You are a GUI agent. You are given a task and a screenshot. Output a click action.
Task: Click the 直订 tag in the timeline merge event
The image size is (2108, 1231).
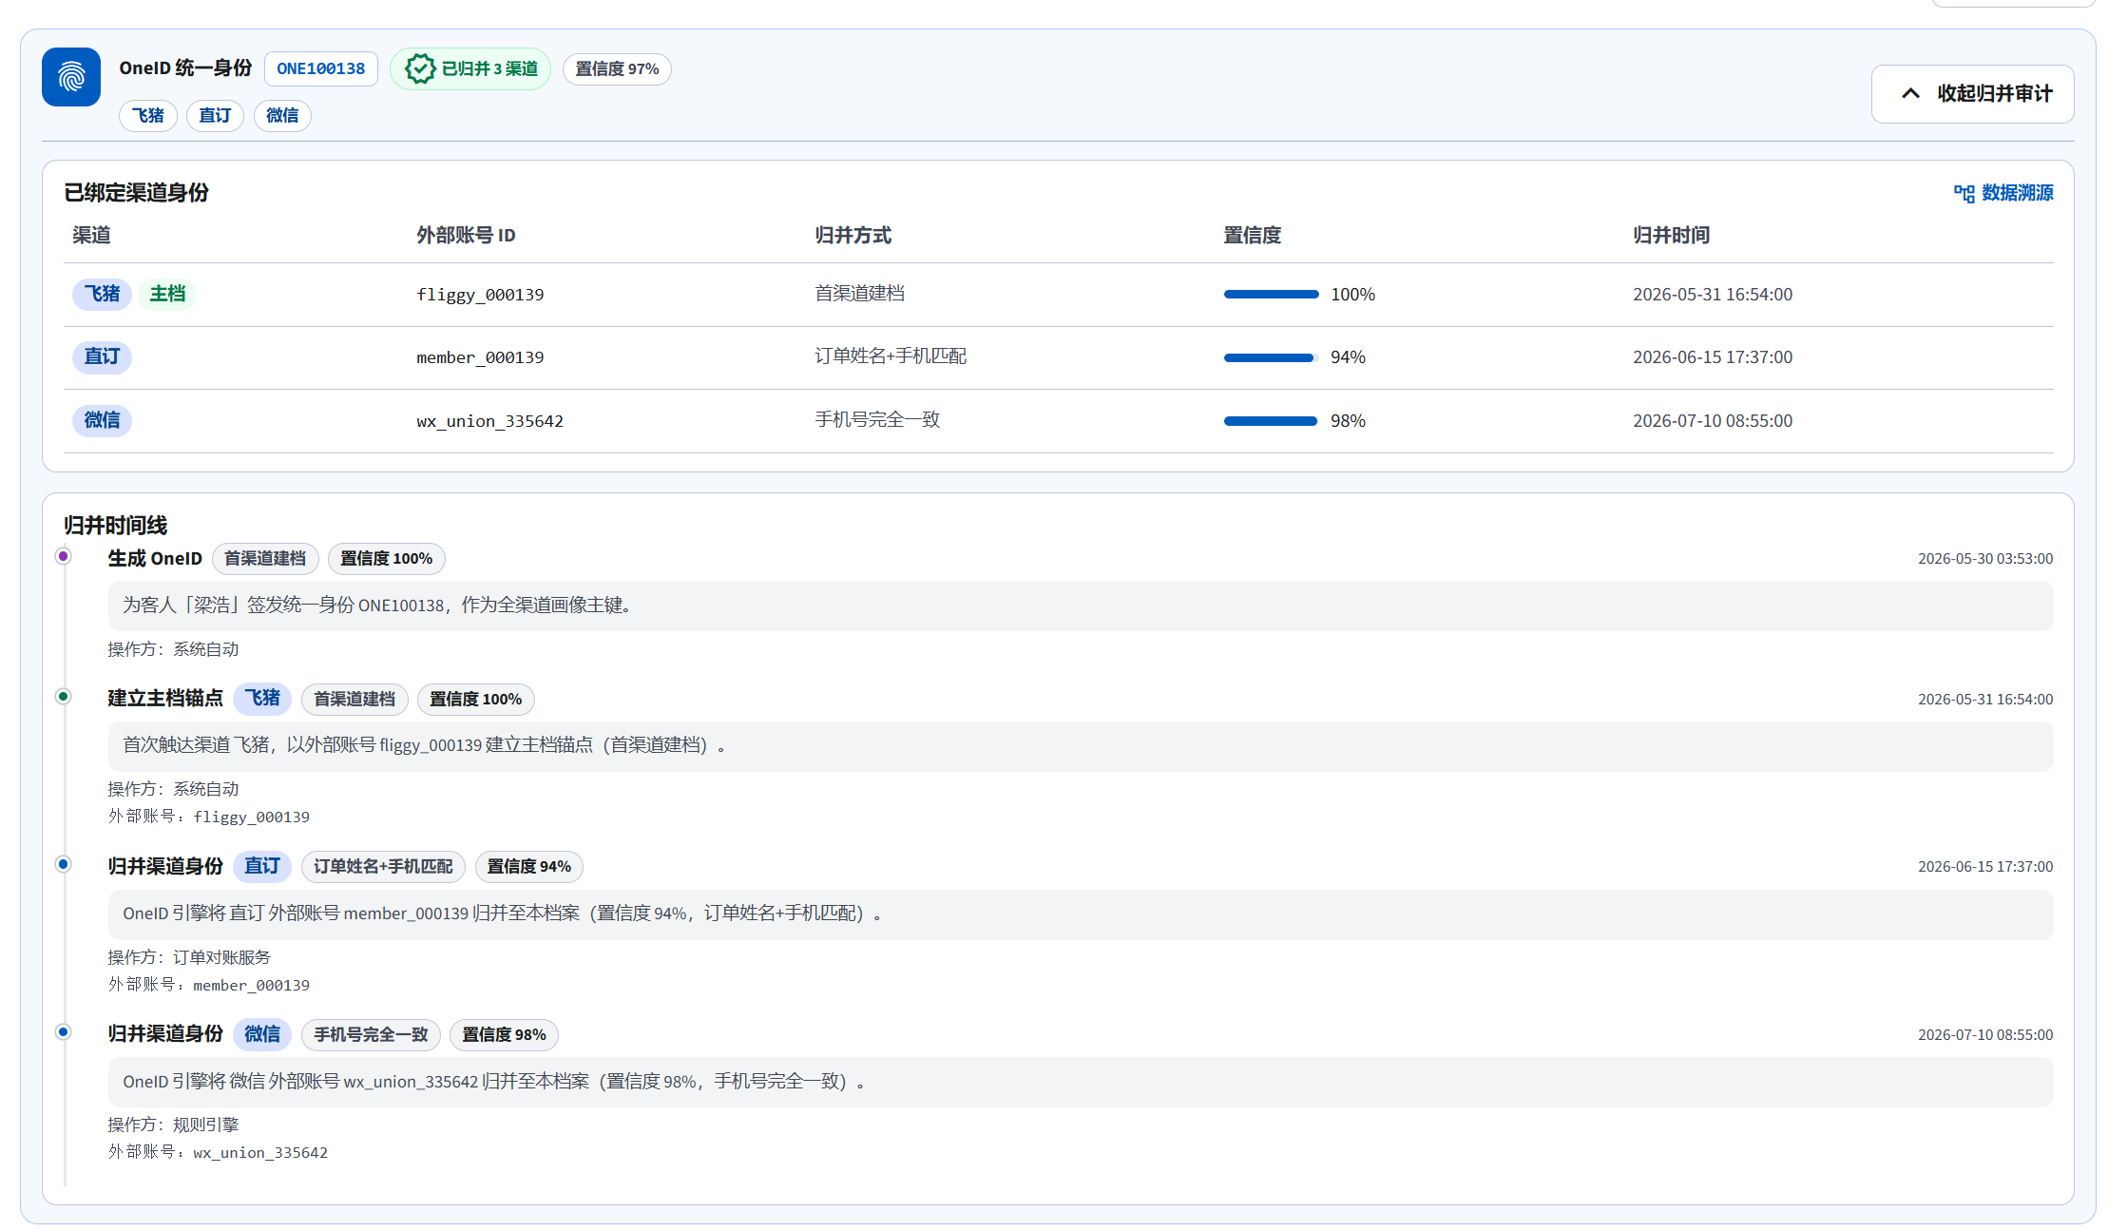[x=262, y=866]
